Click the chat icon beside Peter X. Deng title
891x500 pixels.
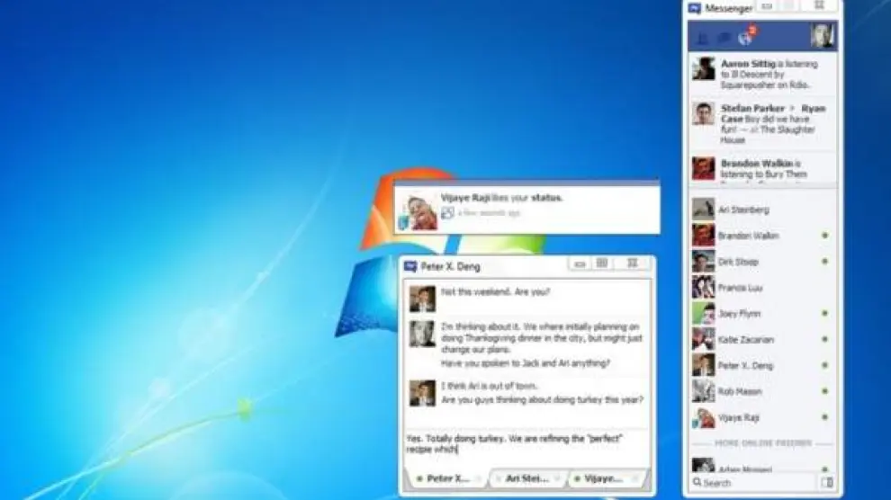[x=410, y=266]
